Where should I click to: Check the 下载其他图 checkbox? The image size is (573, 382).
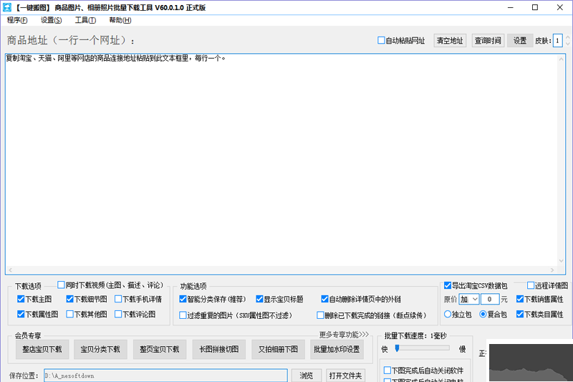[x=69, y=314]
